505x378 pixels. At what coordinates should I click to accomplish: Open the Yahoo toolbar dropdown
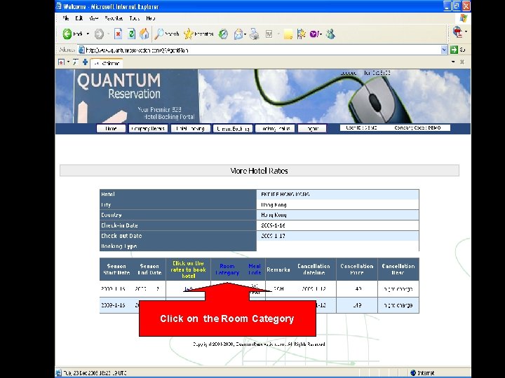(321, 34)
